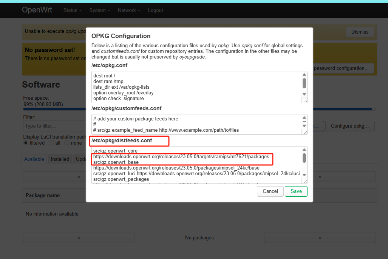Click resize grip of opkg.conf textarea
This screenshot has width=388, height=259.
tap(305, 100)
